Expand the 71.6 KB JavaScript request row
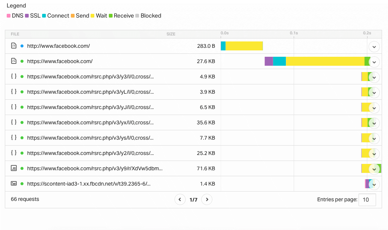 point(374,168)
